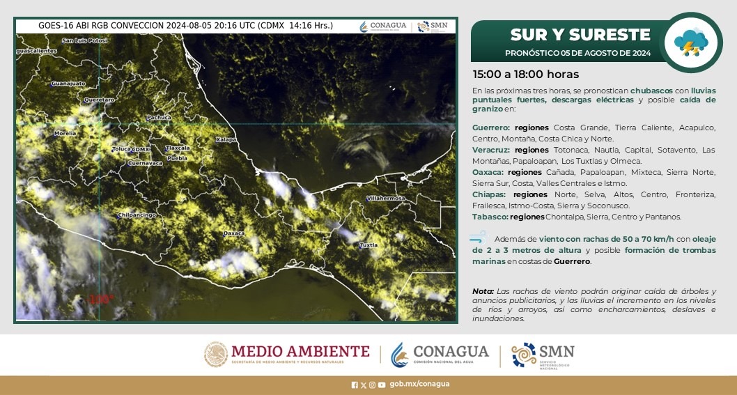
Task: Select the Toluca CDMX label on map
Action: click(x=131, y=150)
